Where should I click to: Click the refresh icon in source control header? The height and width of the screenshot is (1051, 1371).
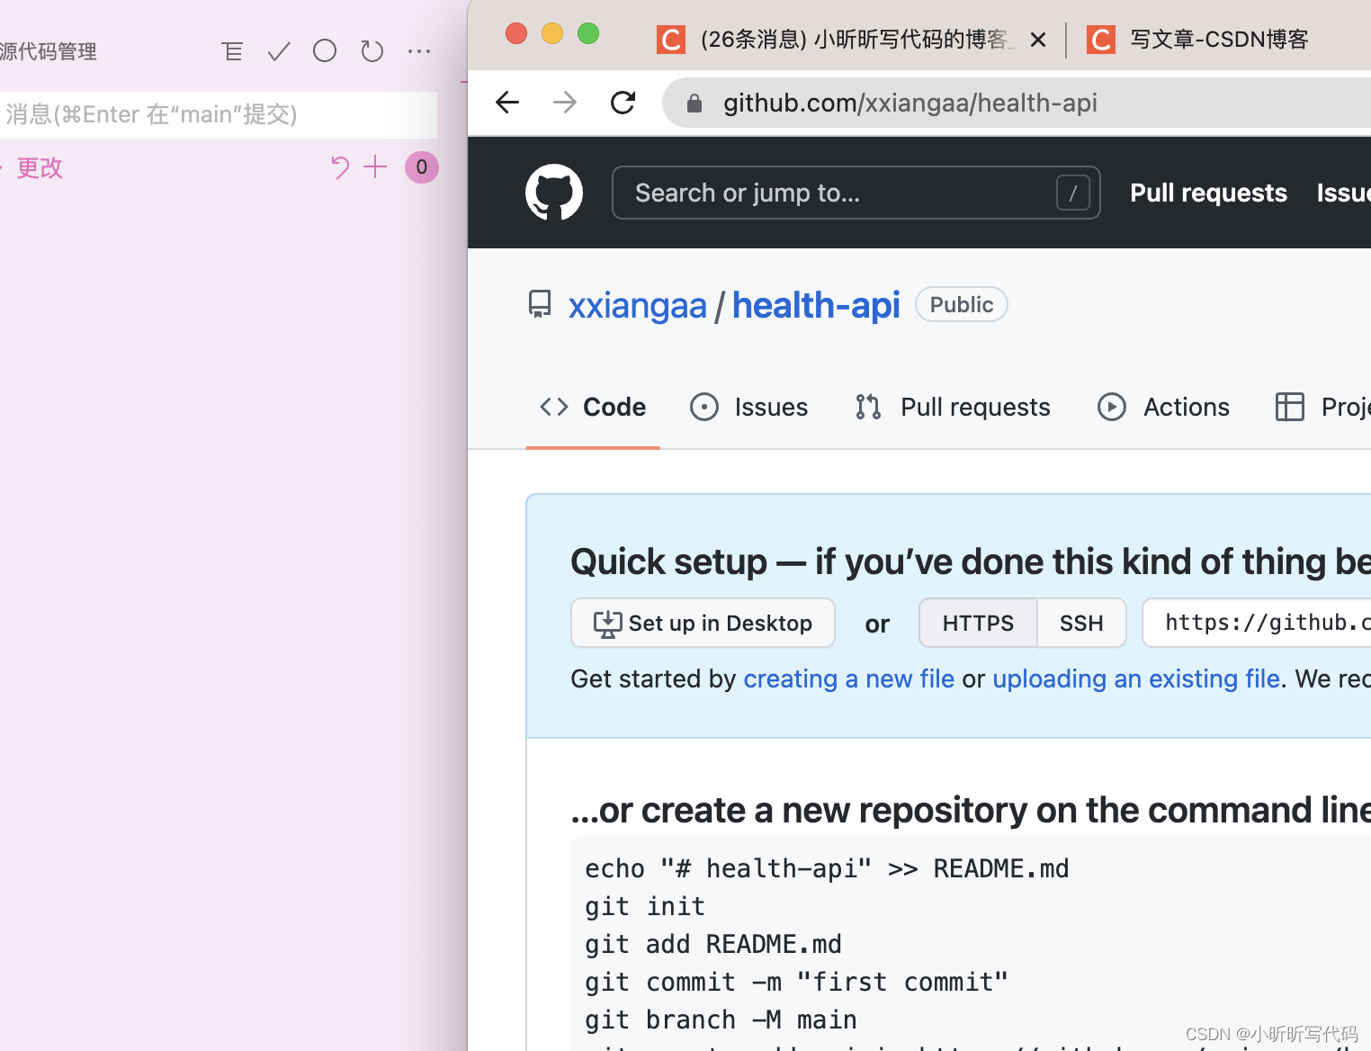pyautogui.click(x=372, y=51)
